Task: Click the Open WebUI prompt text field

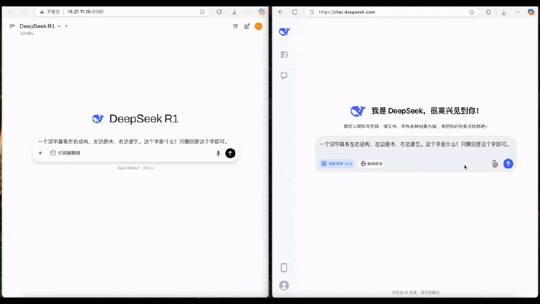Action: pos(134,142)
